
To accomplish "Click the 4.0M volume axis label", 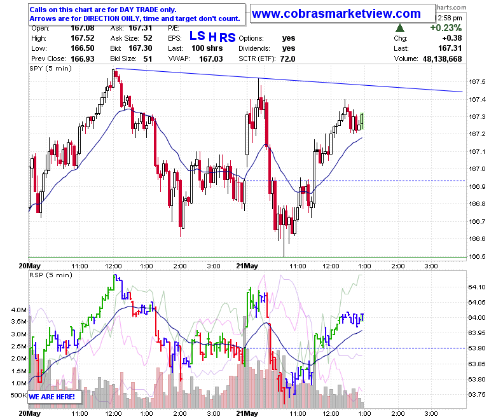I will pos(18,310).
